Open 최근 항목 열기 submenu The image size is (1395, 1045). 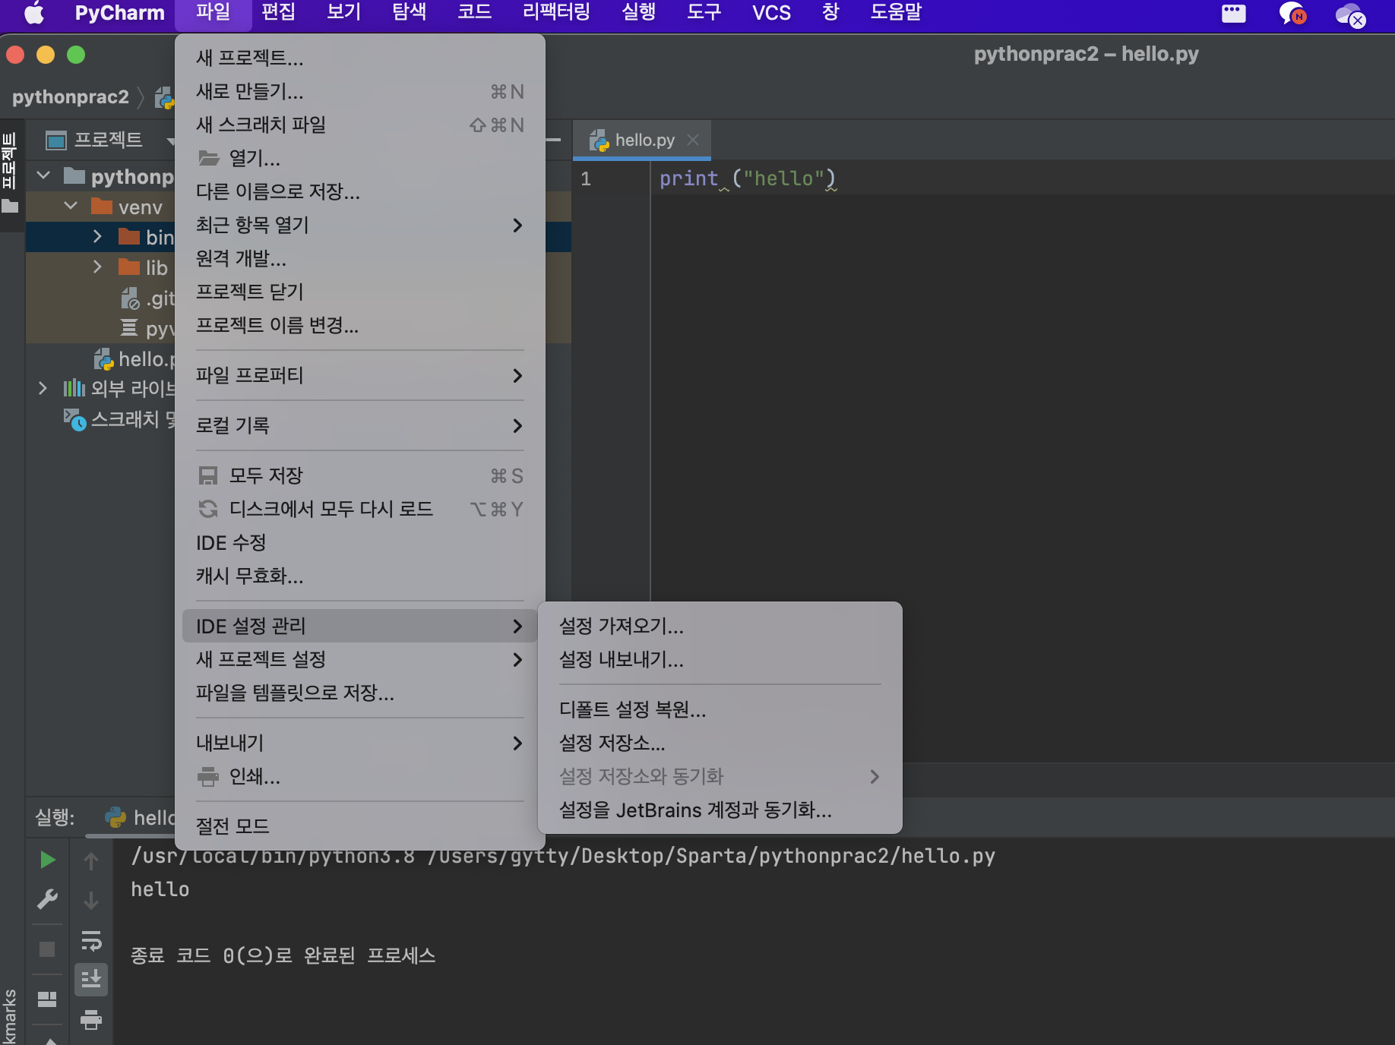[359, 225]
